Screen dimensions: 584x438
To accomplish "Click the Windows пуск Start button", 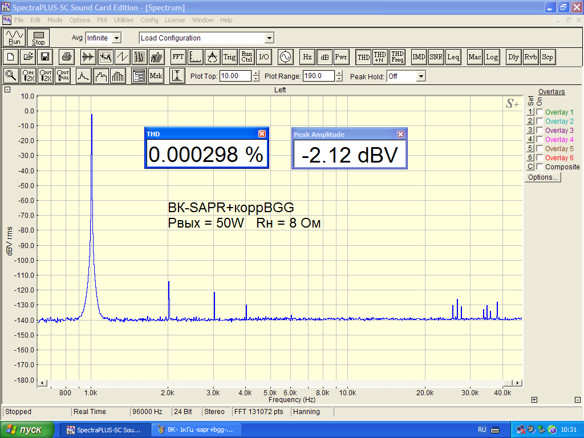I will pyautogui.click(x=27, y=429).
